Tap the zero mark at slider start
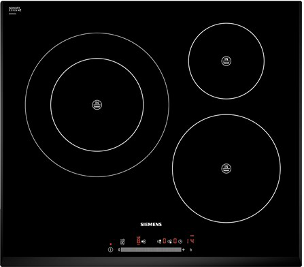This screenshot has width=304, height=267. 119,250
